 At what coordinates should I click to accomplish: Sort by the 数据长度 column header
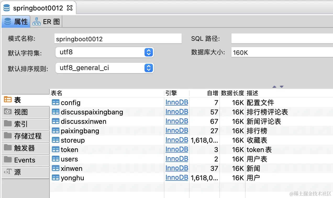(232, 93)
